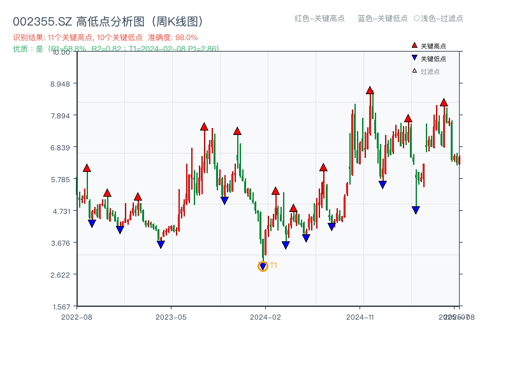This screenshot has width=510, height=382.
Task: Click the faded 过滤点 triangle icon
Action: pyautogui.click(x=414, y=69)
